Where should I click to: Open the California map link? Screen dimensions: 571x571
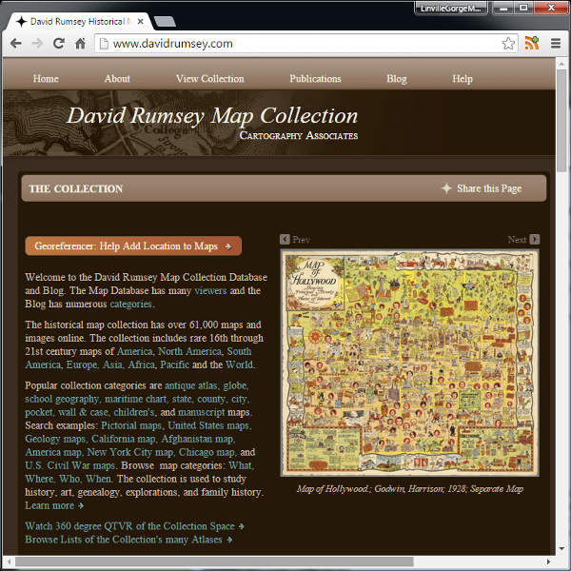point(123,439)
